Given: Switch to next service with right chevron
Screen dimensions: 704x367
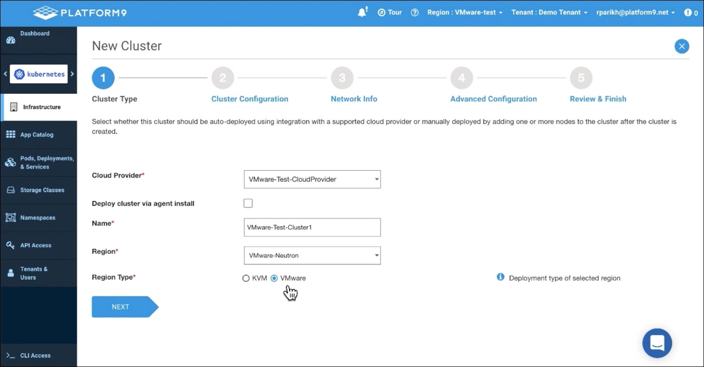Looking at the screenshot, I should pos(72,74).
